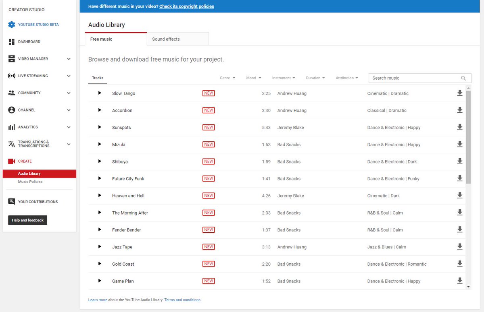Open the Terms and conditions link
This screenshot has height=312, width=484.
pos(182,300)
